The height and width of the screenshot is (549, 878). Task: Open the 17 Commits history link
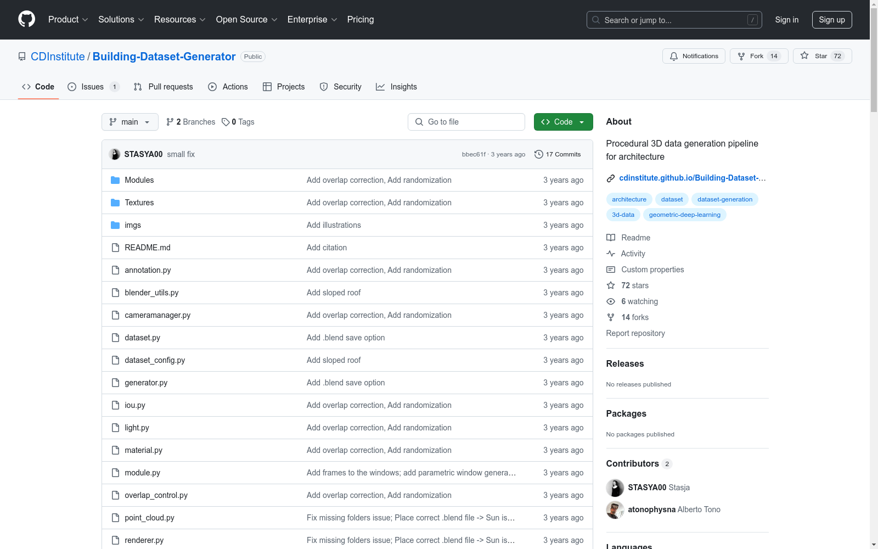tap(558, 154)
